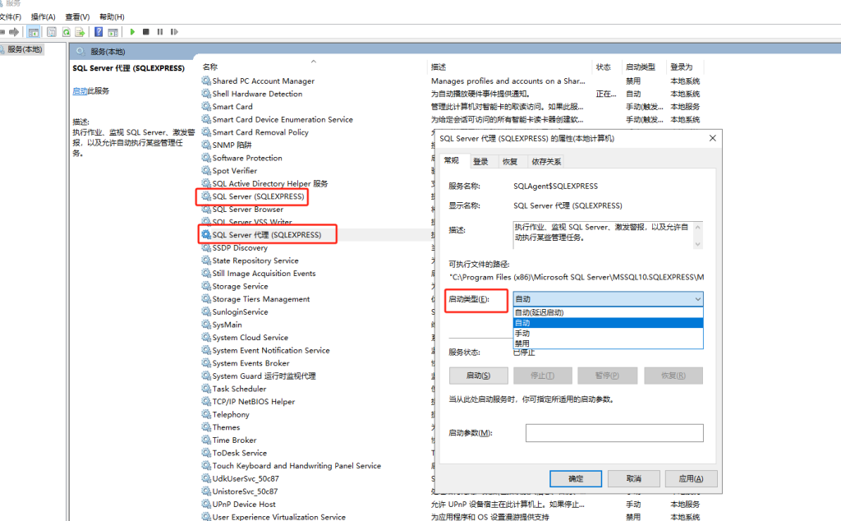Click the Restart Service toolbar icon
The height and width of the screenshot is (521, 841).
[x=174, y=32]
